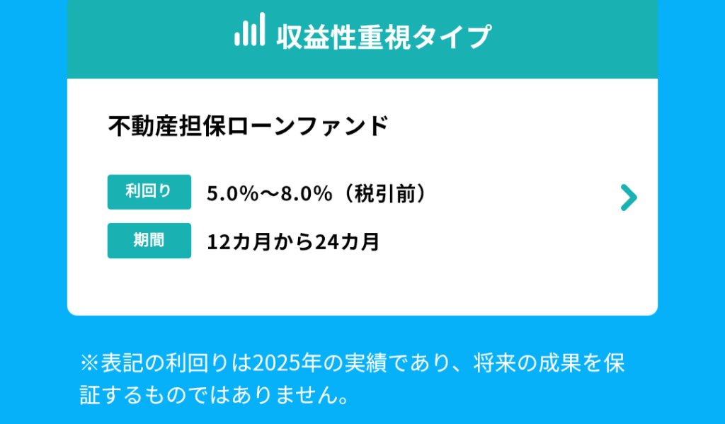This screenshot has width=725, height=424.
Task: Click the bar chart icon in the header
Action: coord(250,30)
